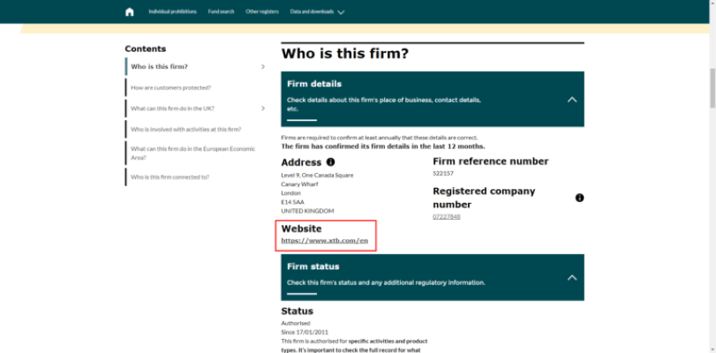Select 'Who is involved with activities at this firm?'
Image resolution: width=716 pixels, height=353 pixels.
click(185, 129)
